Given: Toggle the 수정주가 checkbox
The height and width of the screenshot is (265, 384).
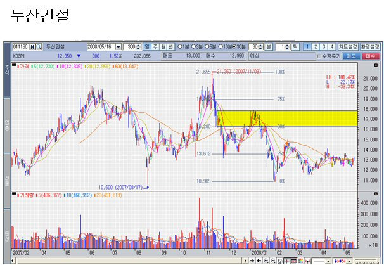Looking at the screenshot, I should (x=319, y=56).
